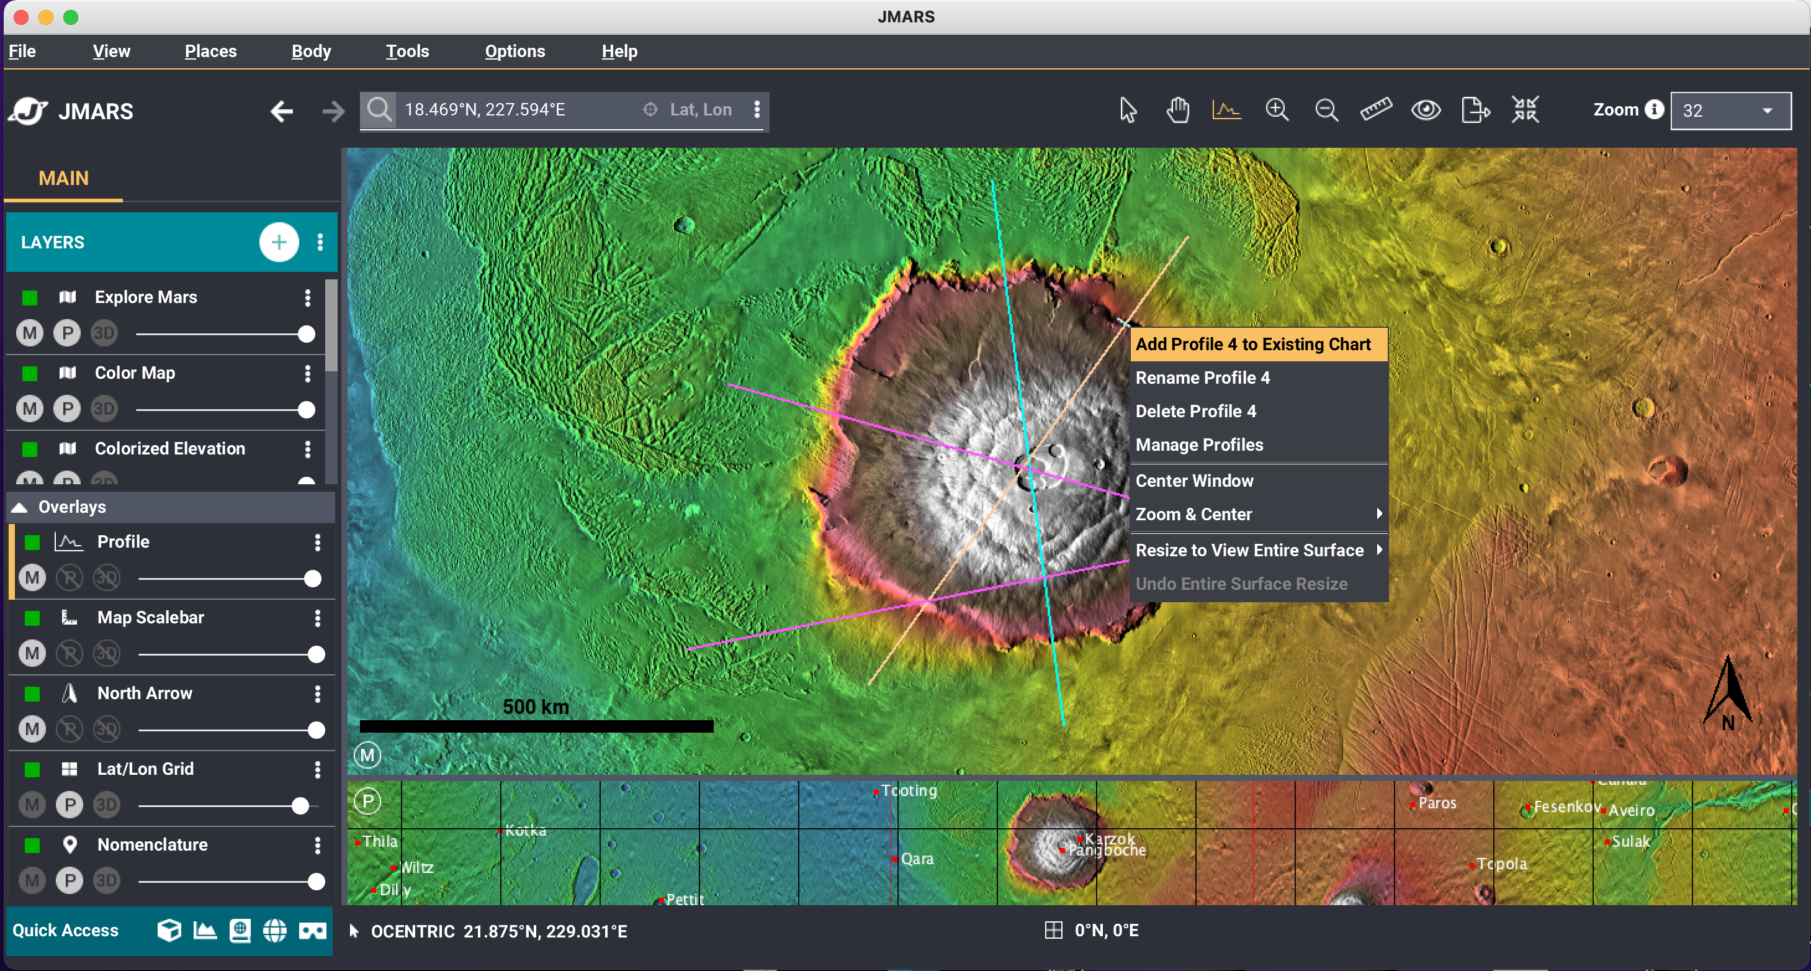The image size is (1811, 971).
Task: Open Map Scalebar layer options menu
Action: [x=318, y=618]
